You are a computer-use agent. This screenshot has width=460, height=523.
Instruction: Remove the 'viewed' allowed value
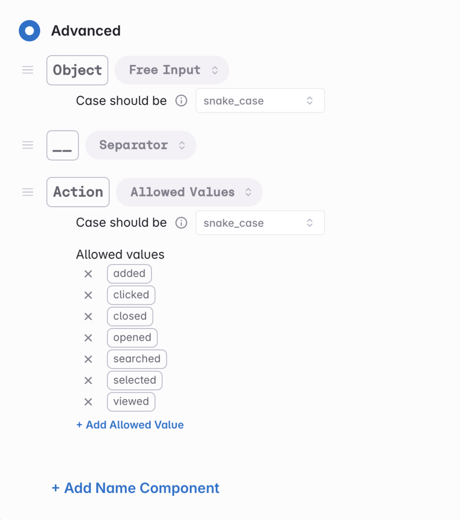pyautogui.click(x=88, y=402)
